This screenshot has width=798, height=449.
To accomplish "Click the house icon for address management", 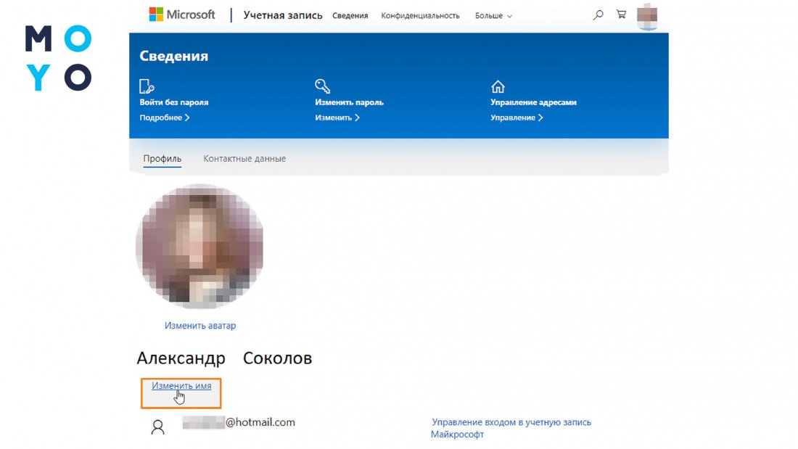I will [498, 86].
